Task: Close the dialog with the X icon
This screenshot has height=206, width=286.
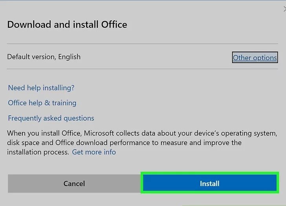Action: coord(284,9)
